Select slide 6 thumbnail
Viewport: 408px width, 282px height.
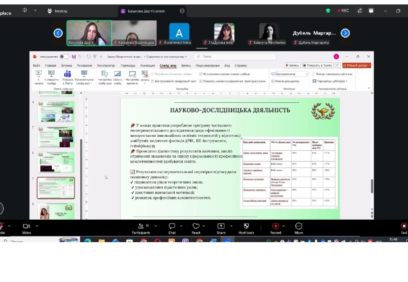click(56, 162)
